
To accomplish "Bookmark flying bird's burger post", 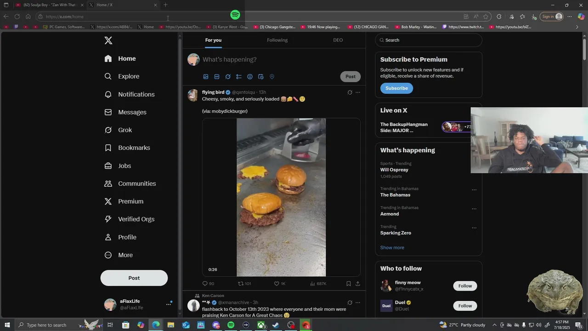I will [x=349, y=284].
